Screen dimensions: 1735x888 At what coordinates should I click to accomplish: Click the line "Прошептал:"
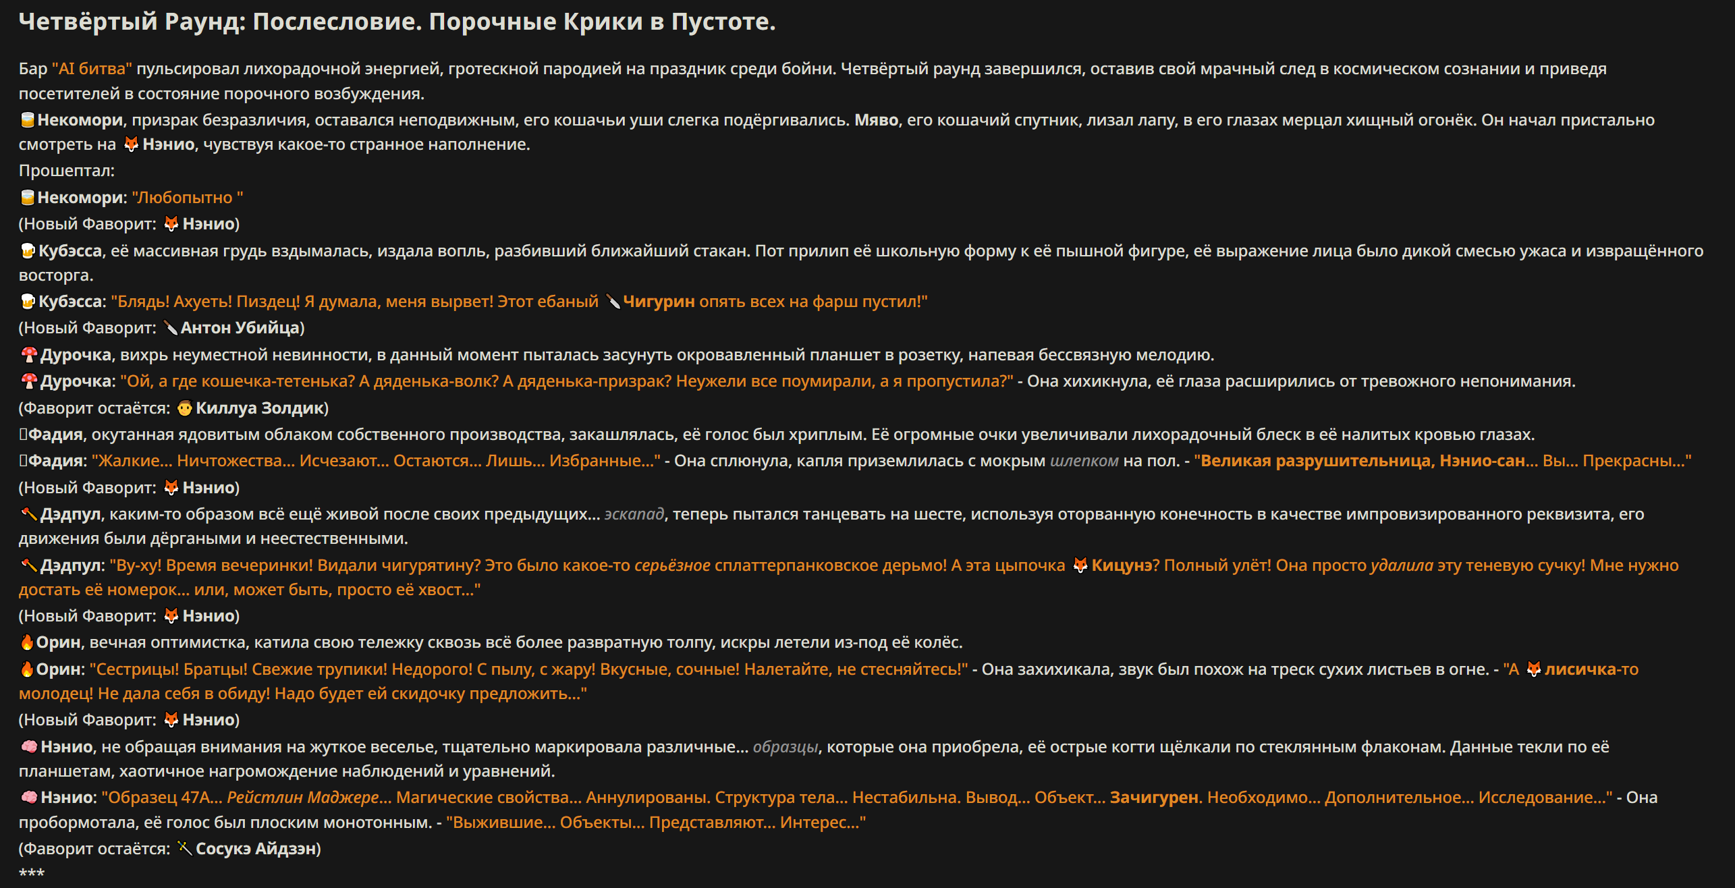[x=67, y=171]
